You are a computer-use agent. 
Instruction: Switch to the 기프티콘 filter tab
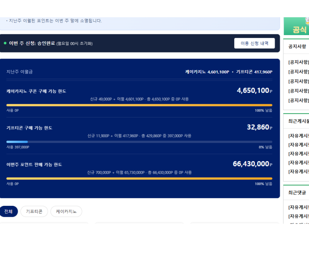click(34, 211)
